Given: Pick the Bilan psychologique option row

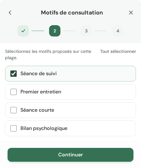Looking at the screenshot, I should [70, 128].
